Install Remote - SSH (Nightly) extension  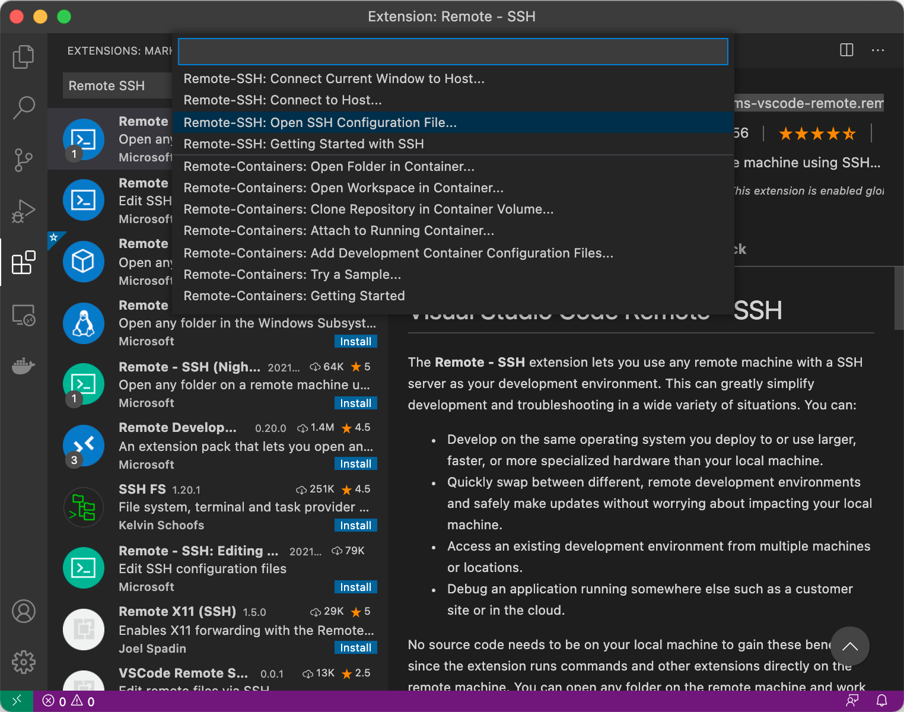tap(355, 403)
